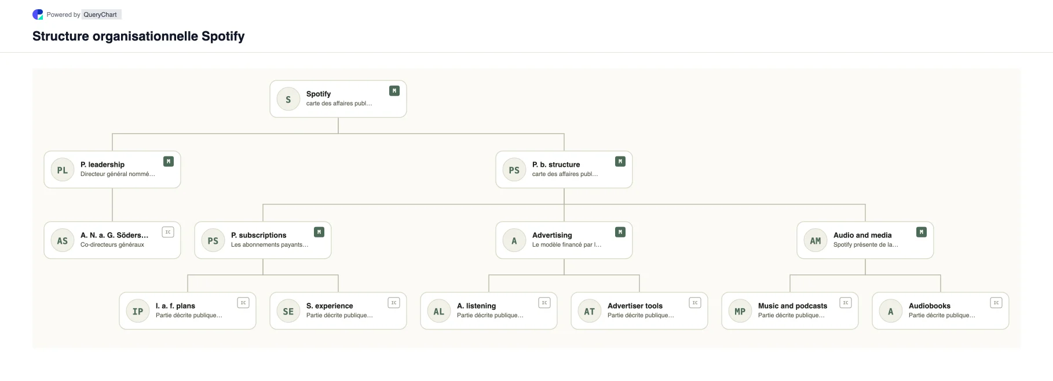Click the IC badge on S. experience

[394, 303]
